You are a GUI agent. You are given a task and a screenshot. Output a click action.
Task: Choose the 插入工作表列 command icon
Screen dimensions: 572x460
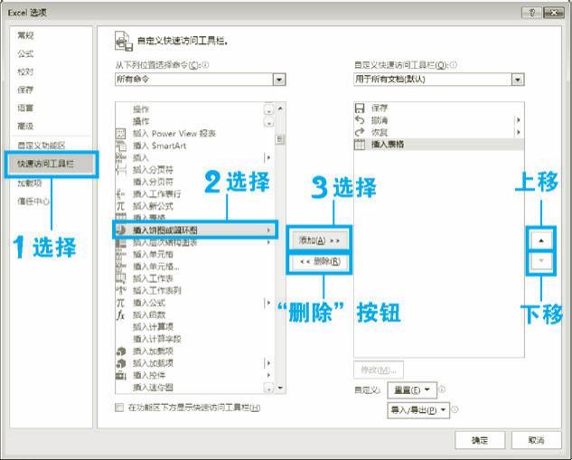pos(120,290)
